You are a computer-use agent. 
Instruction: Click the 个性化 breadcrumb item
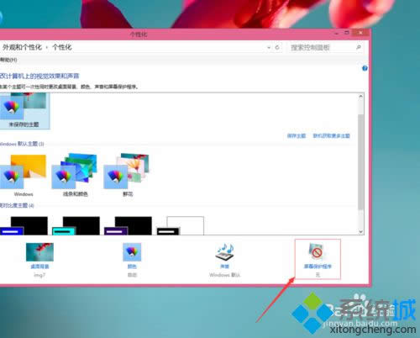62,47
